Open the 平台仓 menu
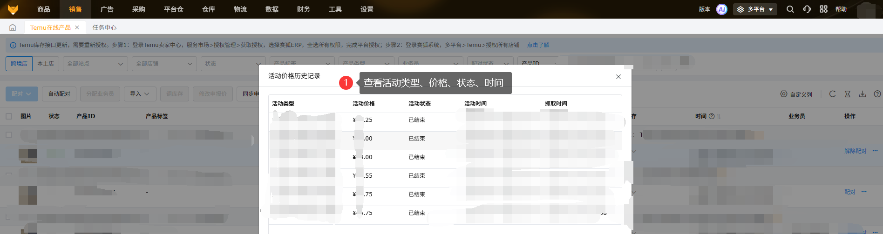This screenshot has width=883, height=234. [x=174, y=9]
